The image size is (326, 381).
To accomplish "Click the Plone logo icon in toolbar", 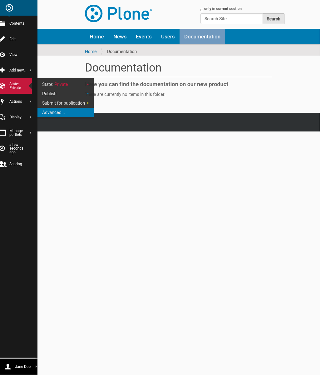I will tap(9, 8).
